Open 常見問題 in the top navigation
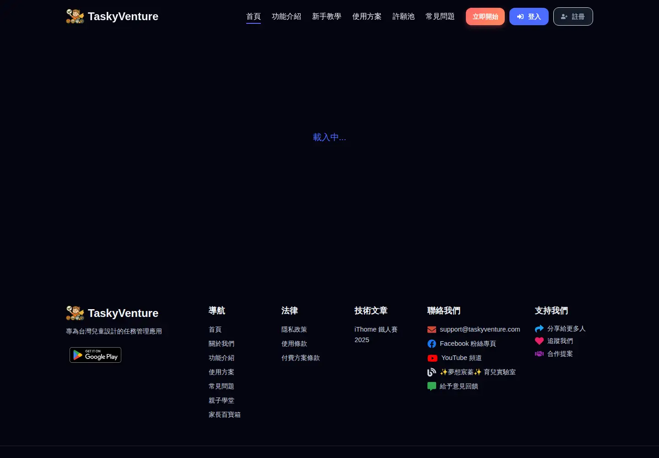659x458 pixels. [x=440, y=16]
